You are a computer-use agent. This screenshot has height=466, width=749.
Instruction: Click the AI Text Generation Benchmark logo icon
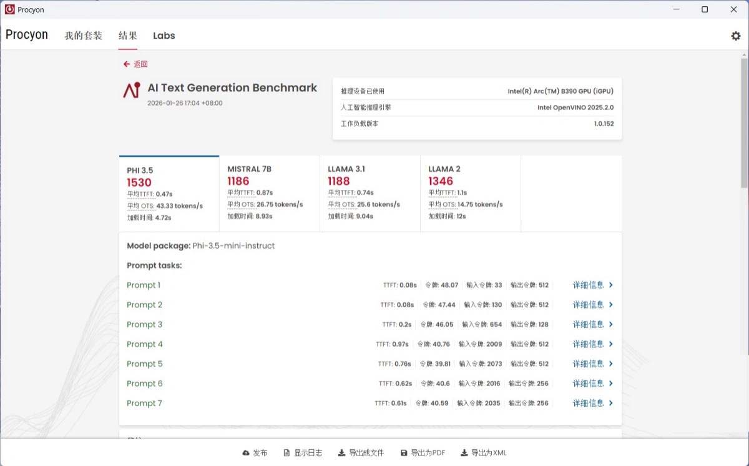(x=132, y=90)
